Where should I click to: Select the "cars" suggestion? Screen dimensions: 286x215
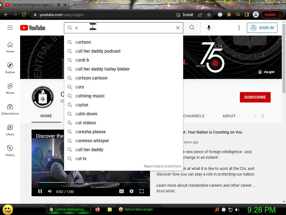[123, 87]
